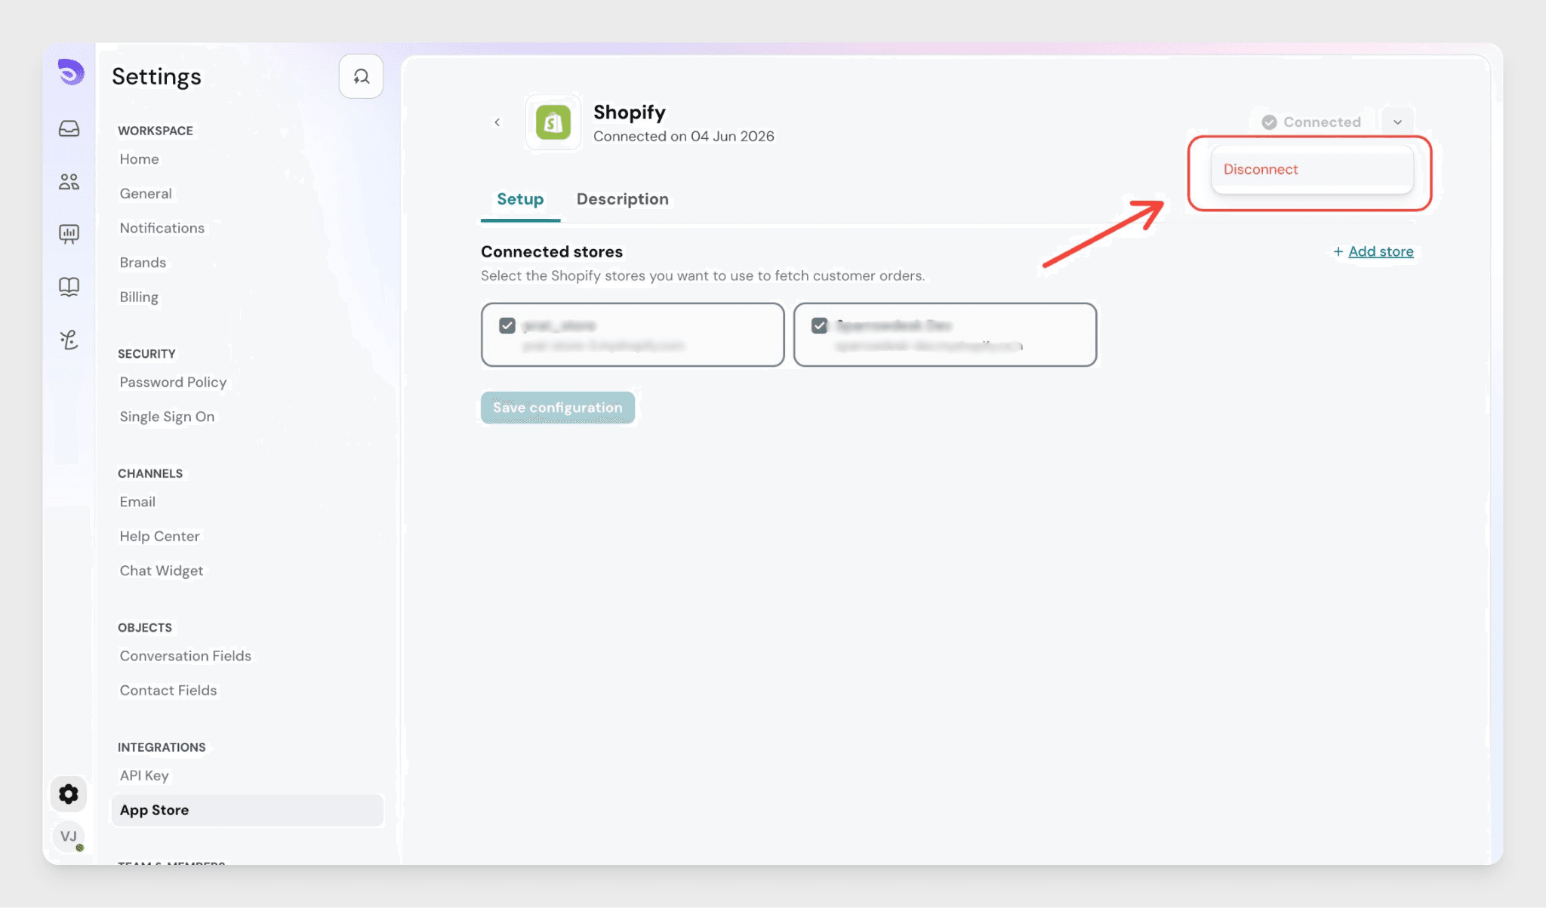Select App Store in sidebar

pyautogui.click(x=247, y=810)
